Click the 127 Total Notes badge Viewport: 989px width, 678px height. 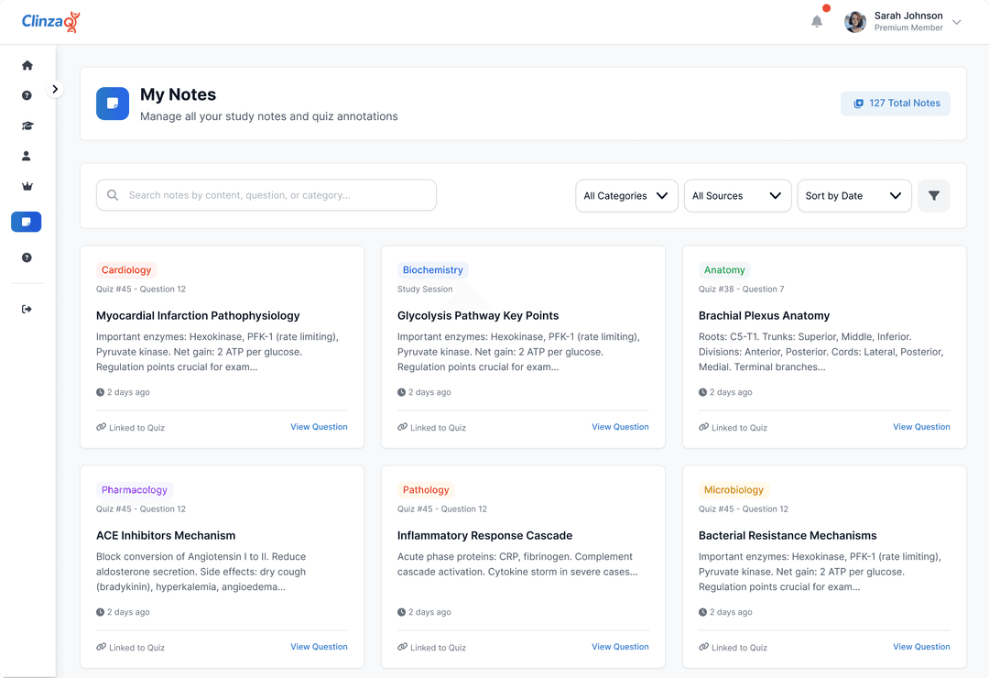coord(896,104)
